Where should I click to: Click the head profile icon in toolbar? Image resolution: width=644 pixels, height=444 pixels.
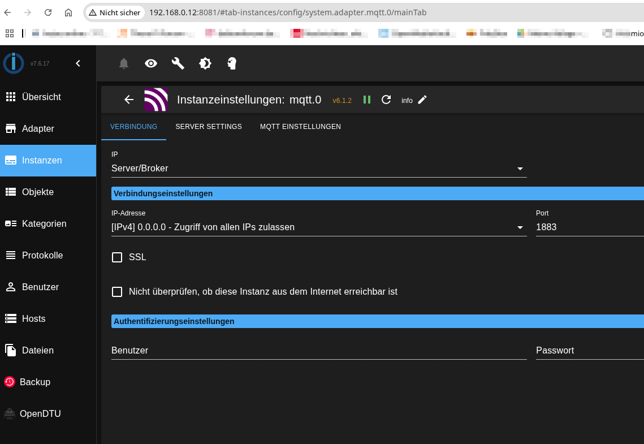click(232, 63)
